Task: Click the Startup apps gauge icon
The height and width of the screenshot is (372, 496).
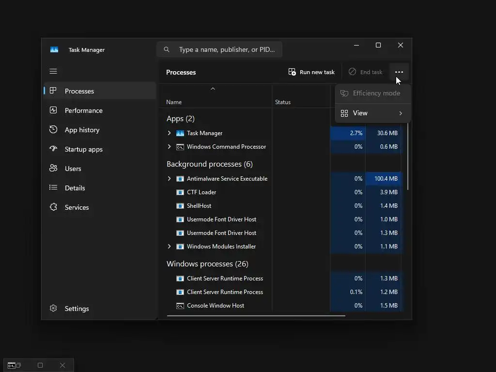Action: tap(53, 148)
